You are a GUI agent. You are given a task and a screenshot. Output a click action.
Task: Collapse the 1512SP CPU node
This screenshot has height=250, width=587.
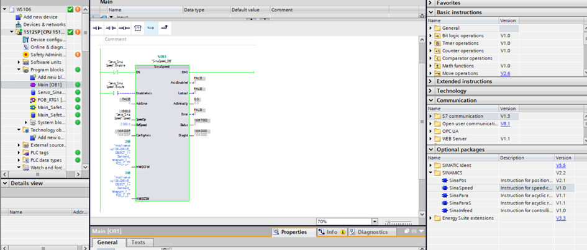pyautogui.click(x=12, y=32)
